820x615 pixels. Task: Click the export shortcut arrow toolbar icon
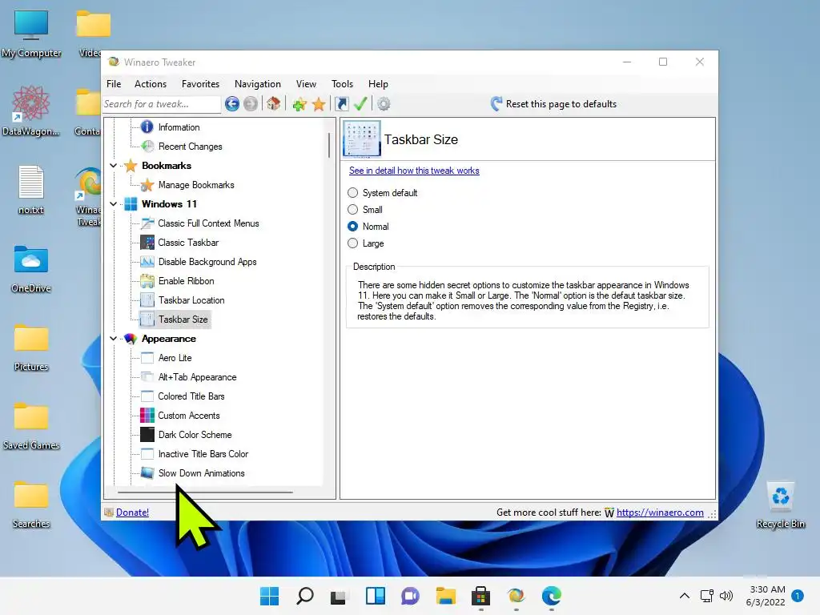341,104
